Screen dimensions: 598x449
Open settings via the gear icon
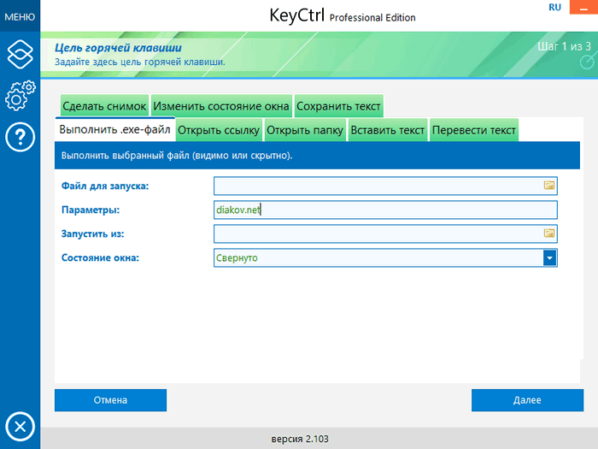coord(20,94)
